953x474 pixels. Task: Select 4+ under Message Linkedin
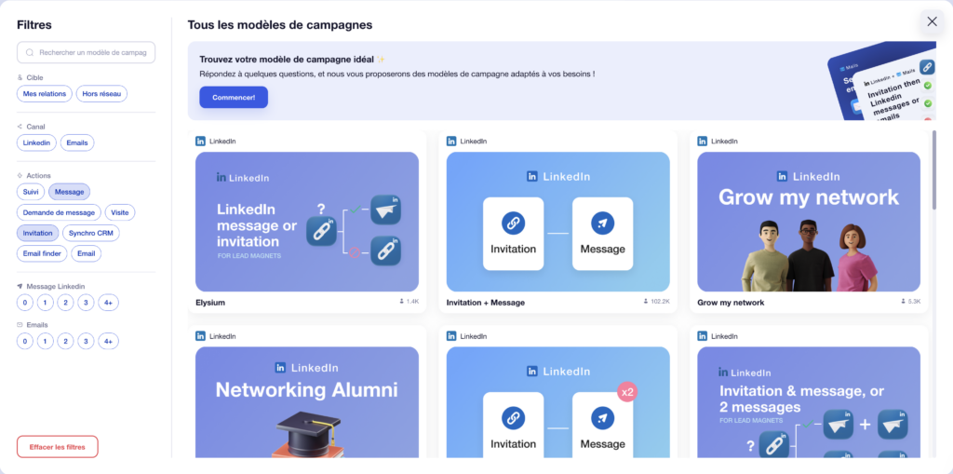108,303
